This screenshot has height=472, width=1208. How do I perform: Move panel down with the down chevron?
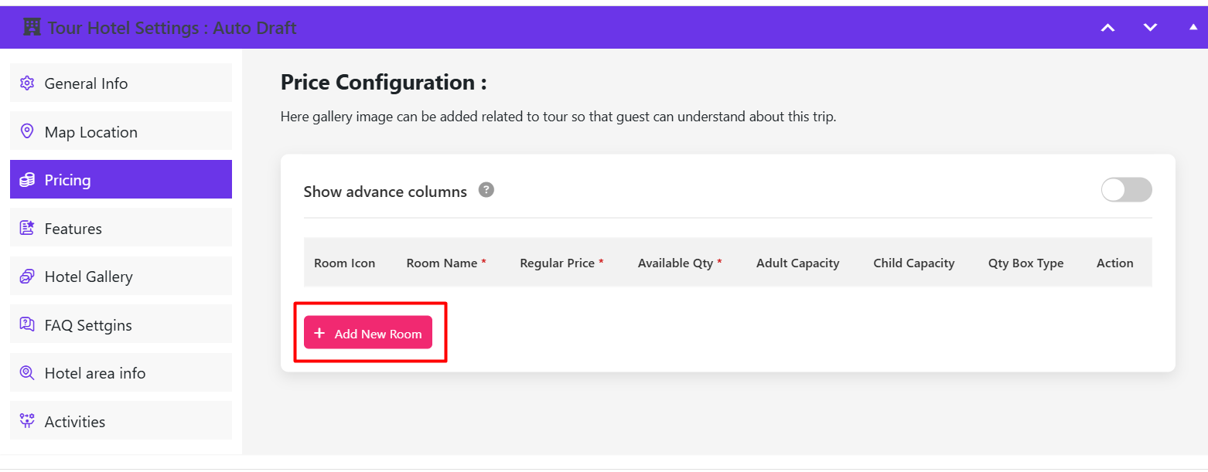pyautogui.click(x=1150, y=28)
